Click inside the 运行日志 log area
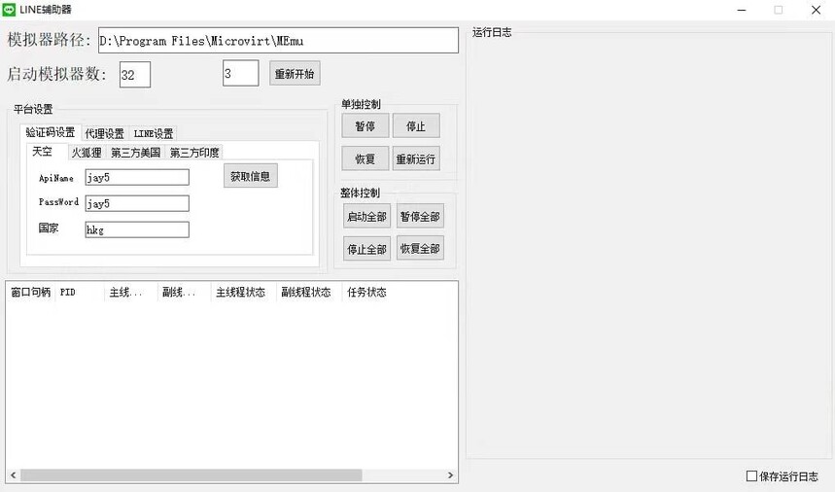835x492 pixels. 649,245
